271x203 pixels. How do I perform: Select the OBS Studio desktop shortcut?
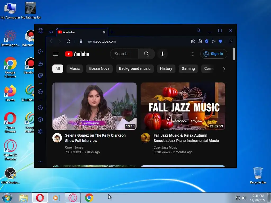pos(10,176)
